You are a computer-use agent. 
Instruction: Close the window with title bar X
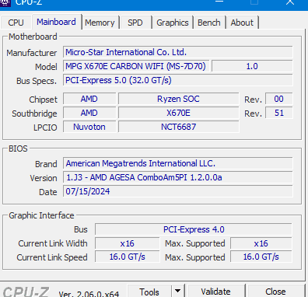tap(290, 2)
